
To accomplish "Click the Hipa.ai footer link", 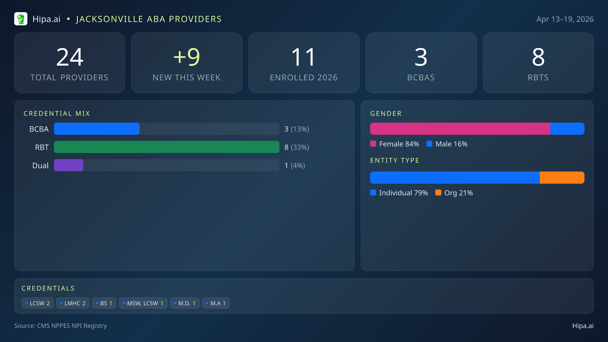I will pos(583,326).
